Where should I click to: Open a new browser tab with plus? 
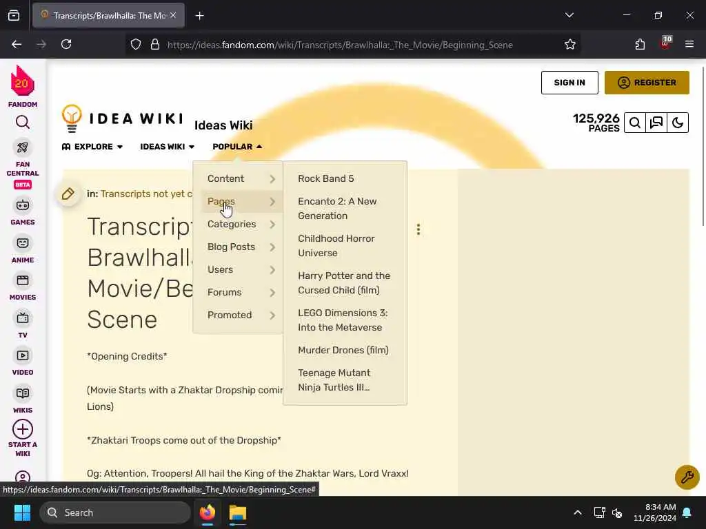click(199, 16)
